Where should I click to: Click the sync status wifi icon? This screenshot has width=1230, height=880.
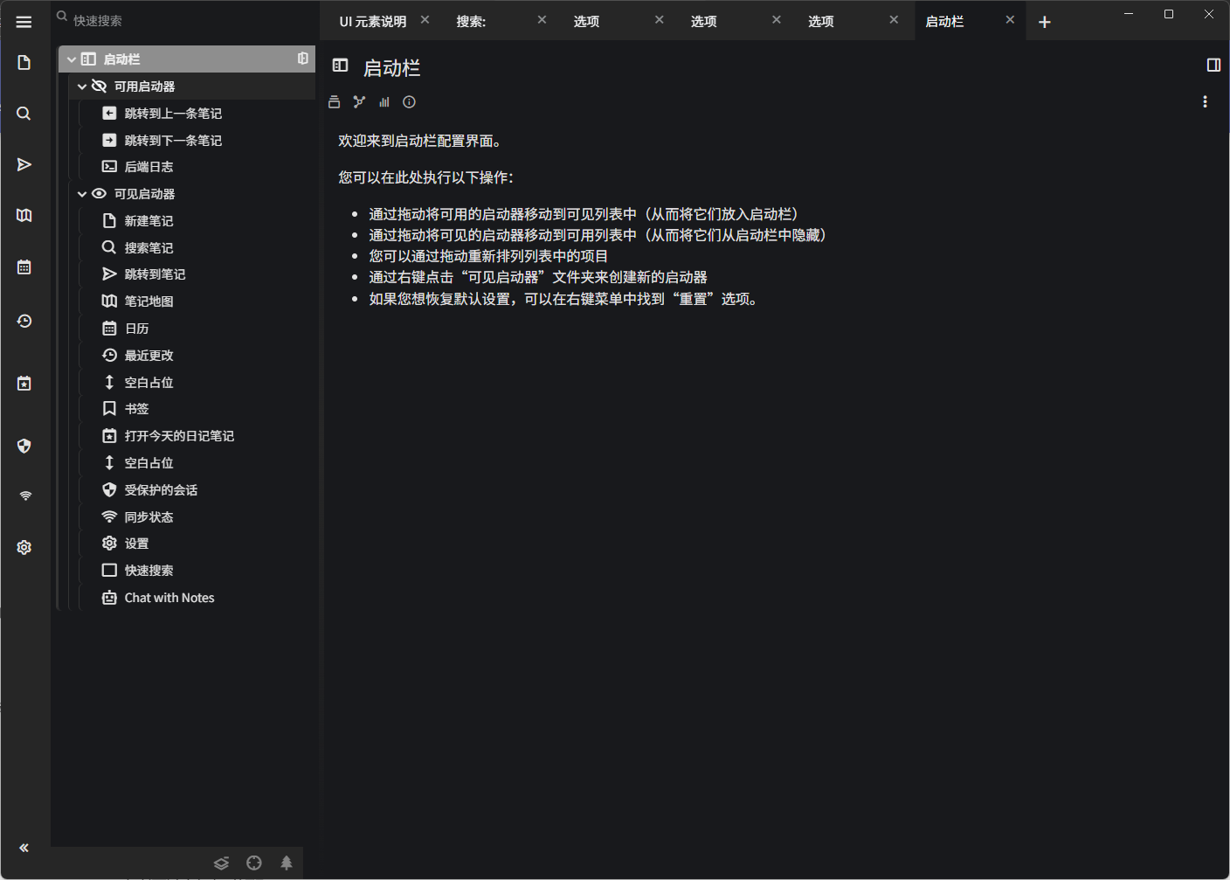pyautogui.click(x=24, y=496)
